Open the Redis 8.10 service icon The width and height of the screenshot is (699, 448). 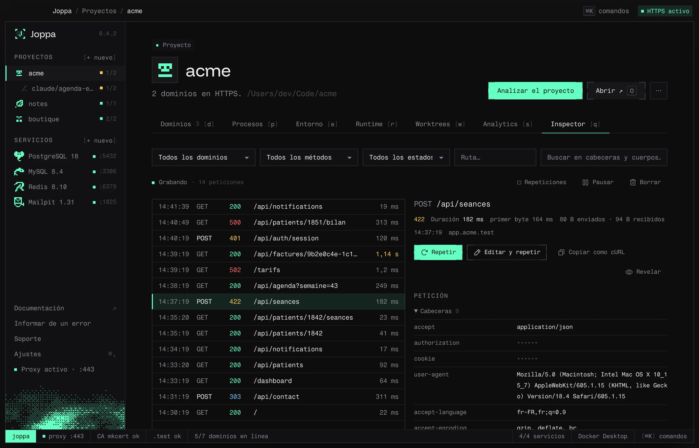tap(19, 187)
